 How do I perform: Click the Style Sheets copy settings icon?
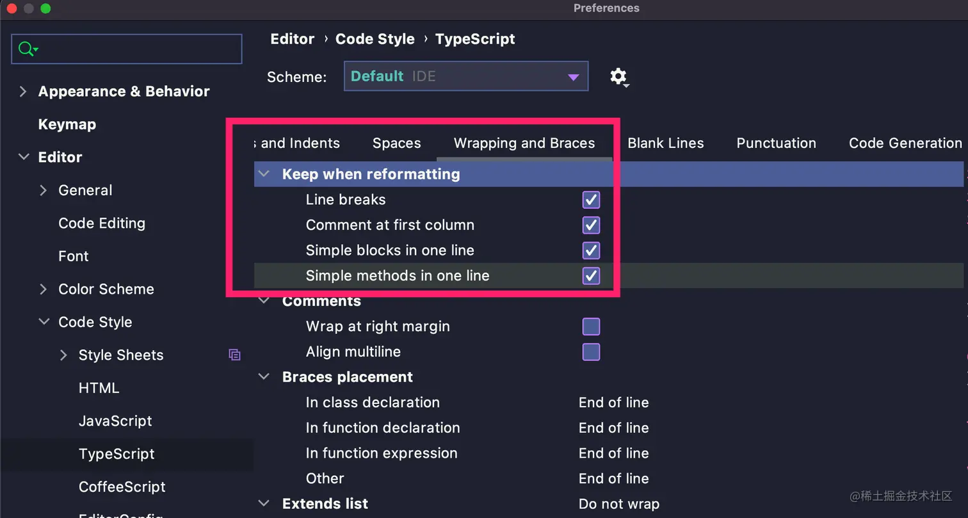pyautogui.click(x=234, y=355)
